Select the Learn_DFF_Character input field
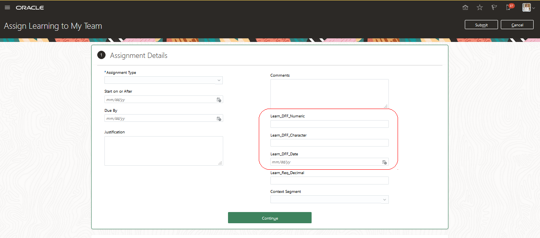The height and width of the screenshot is (238, 540). (329, 143)
